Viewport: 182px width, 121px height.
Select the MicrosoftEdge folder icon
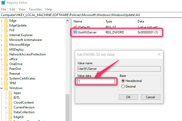click(x=6, y=45)
